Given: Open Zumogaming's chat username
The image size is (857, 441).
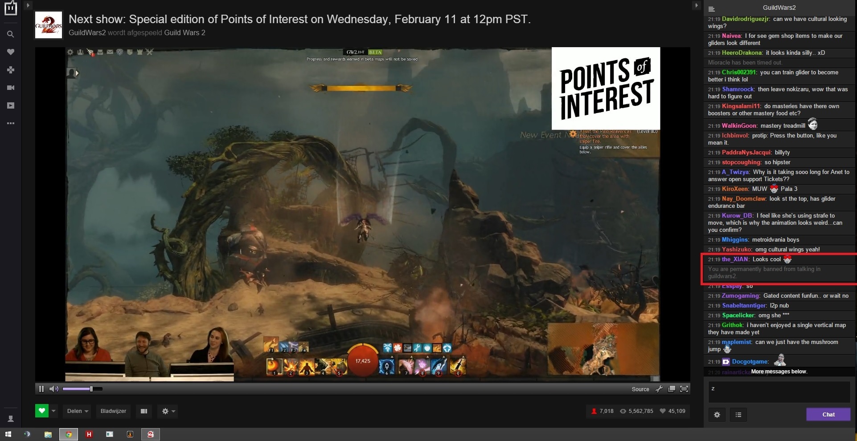Looking at the screenshot, I should pos(740,296).
